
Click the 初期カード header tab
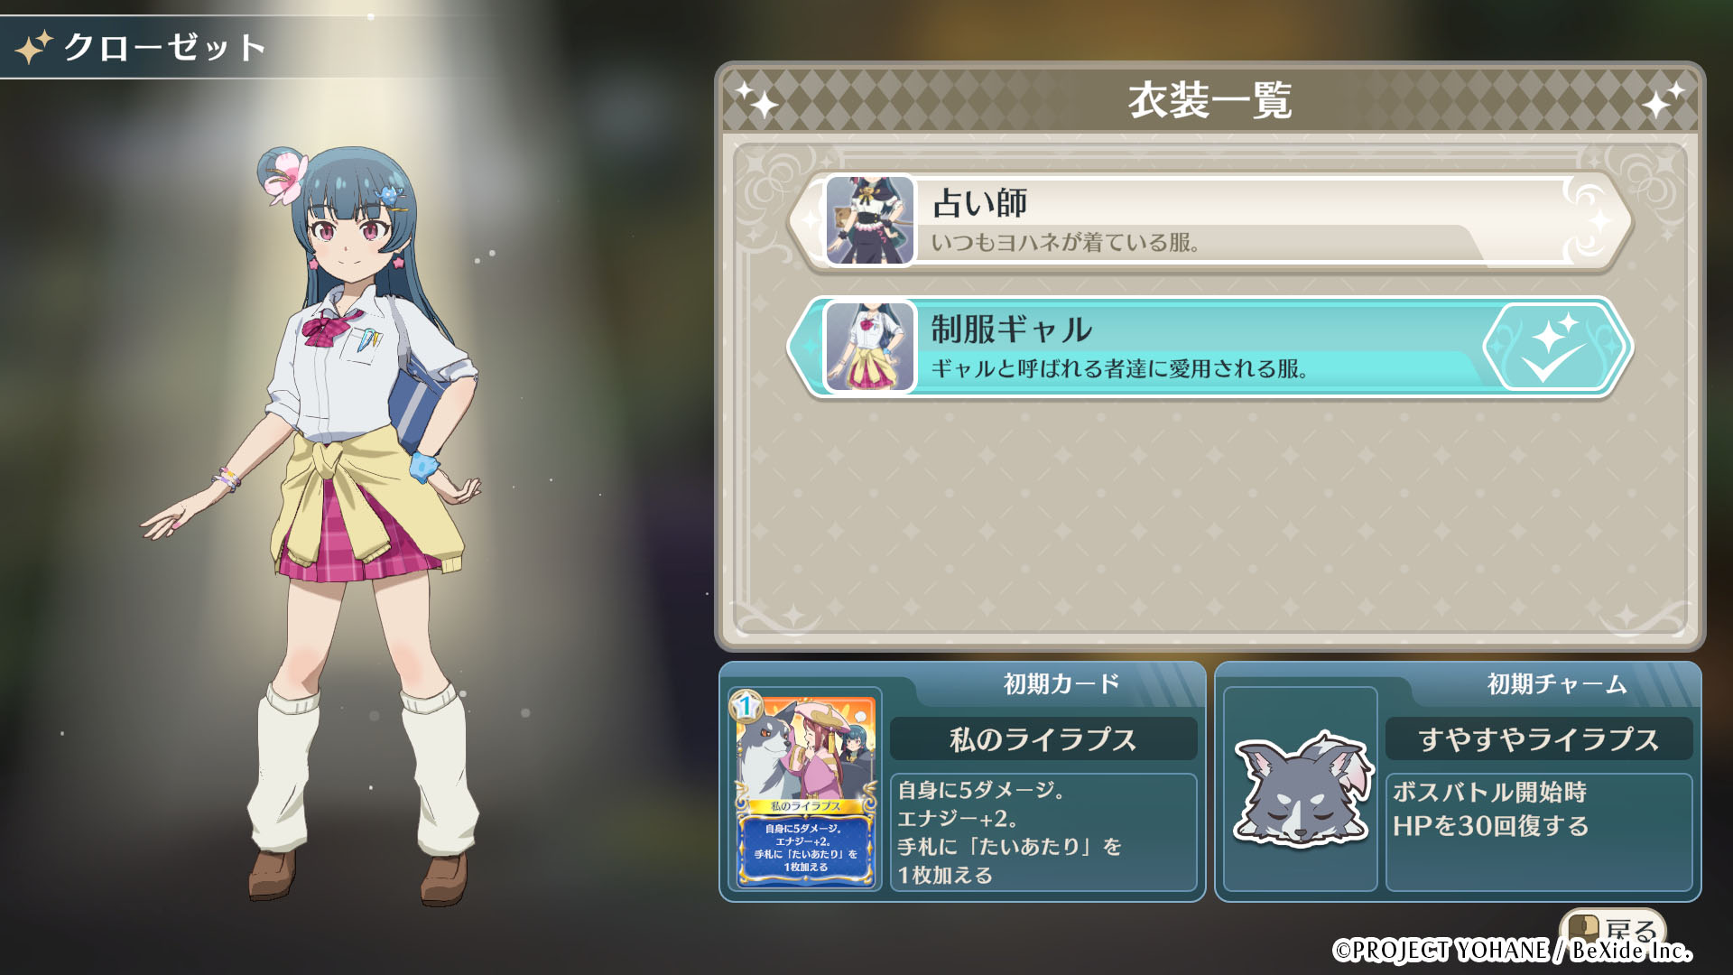click(x=1061, y=684)
